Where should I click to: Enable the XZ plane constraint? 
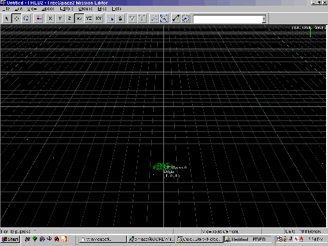tap(79, 19)
